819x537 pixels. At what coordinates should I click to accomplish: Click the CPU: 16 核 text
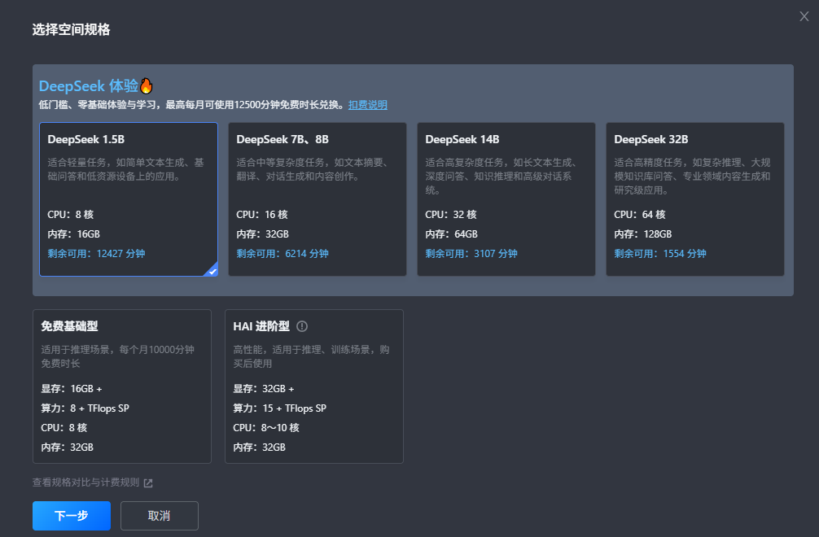click(262, 215)
